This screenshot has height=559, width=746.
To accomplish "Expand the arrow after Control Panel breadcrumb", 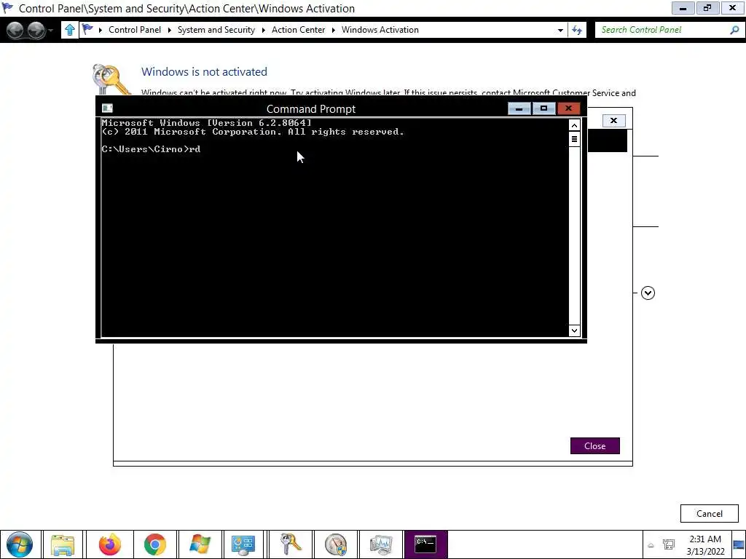I will click(x=169, y=30).
